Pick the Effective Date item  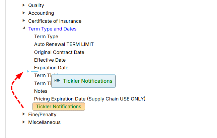(x=50, y=60)
